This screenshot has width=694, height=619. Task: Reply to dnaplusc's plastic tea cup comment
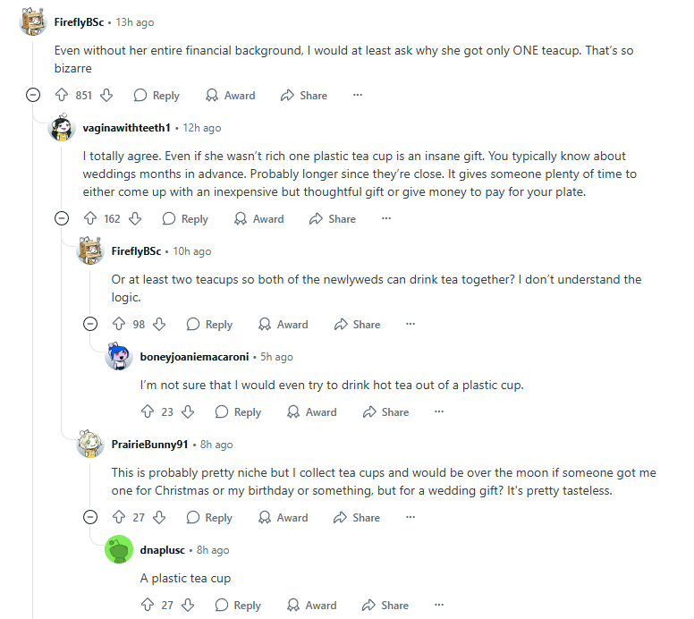(238, 605)
